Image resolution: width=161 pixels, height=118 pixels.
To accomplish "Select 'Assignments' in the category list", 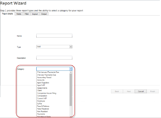I will coord(53,88).
